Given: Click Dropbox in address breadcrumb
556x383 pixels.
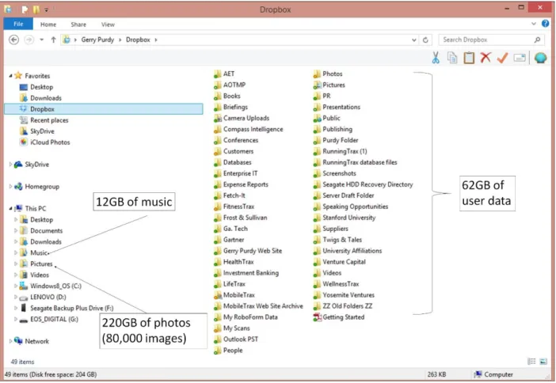Looking at the screenshot, I should pyautogui.click(x=138, y=40).
